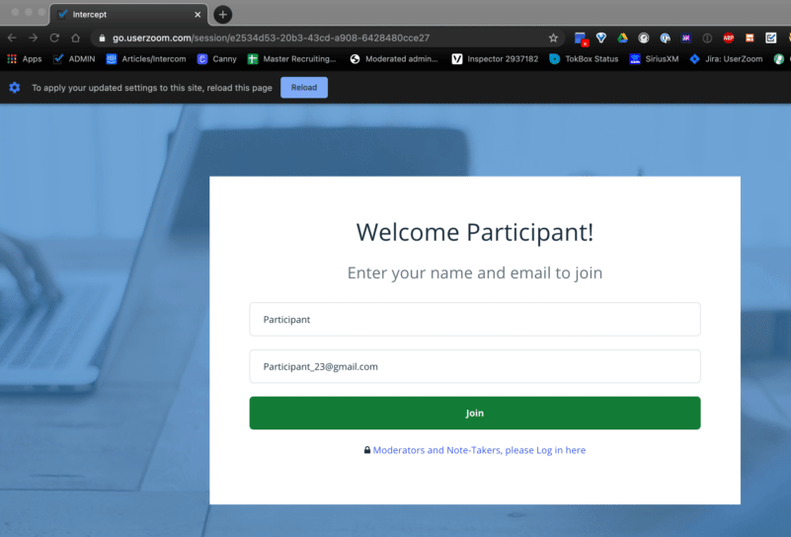Click the Participant name input field
The image size is (791, 537).
[x=475, y=319]
